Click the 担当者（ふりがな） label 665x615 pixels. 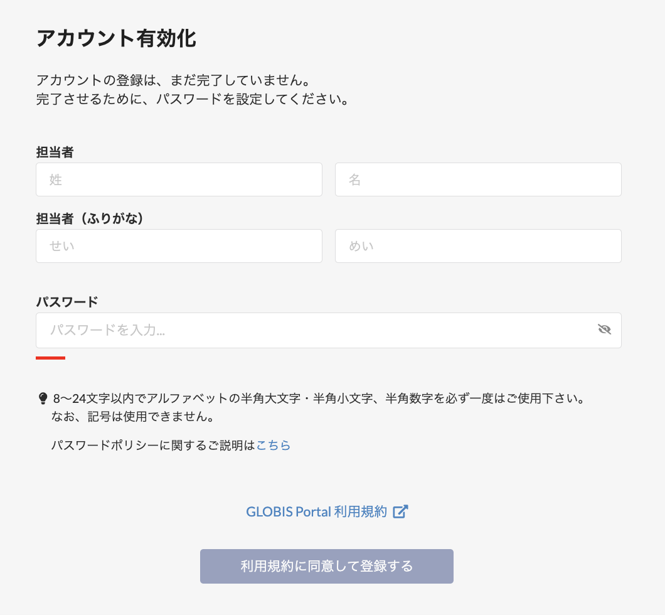(x=90, y=218)
